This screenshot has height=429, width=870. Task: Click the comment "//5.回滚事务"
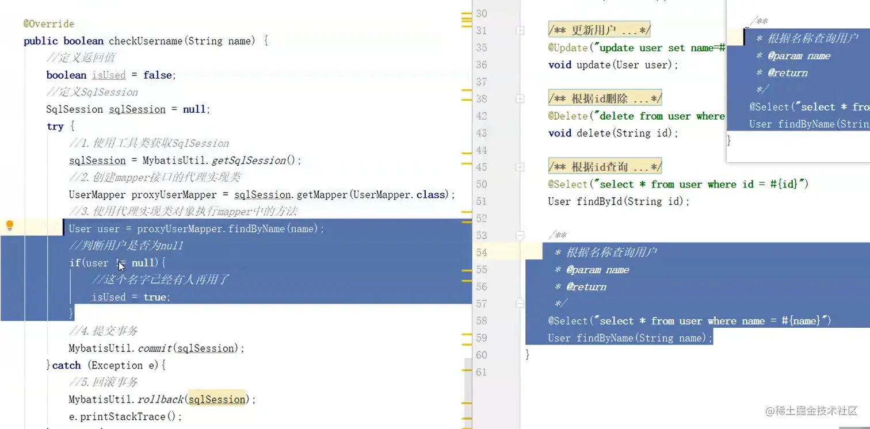coord(103,382)
